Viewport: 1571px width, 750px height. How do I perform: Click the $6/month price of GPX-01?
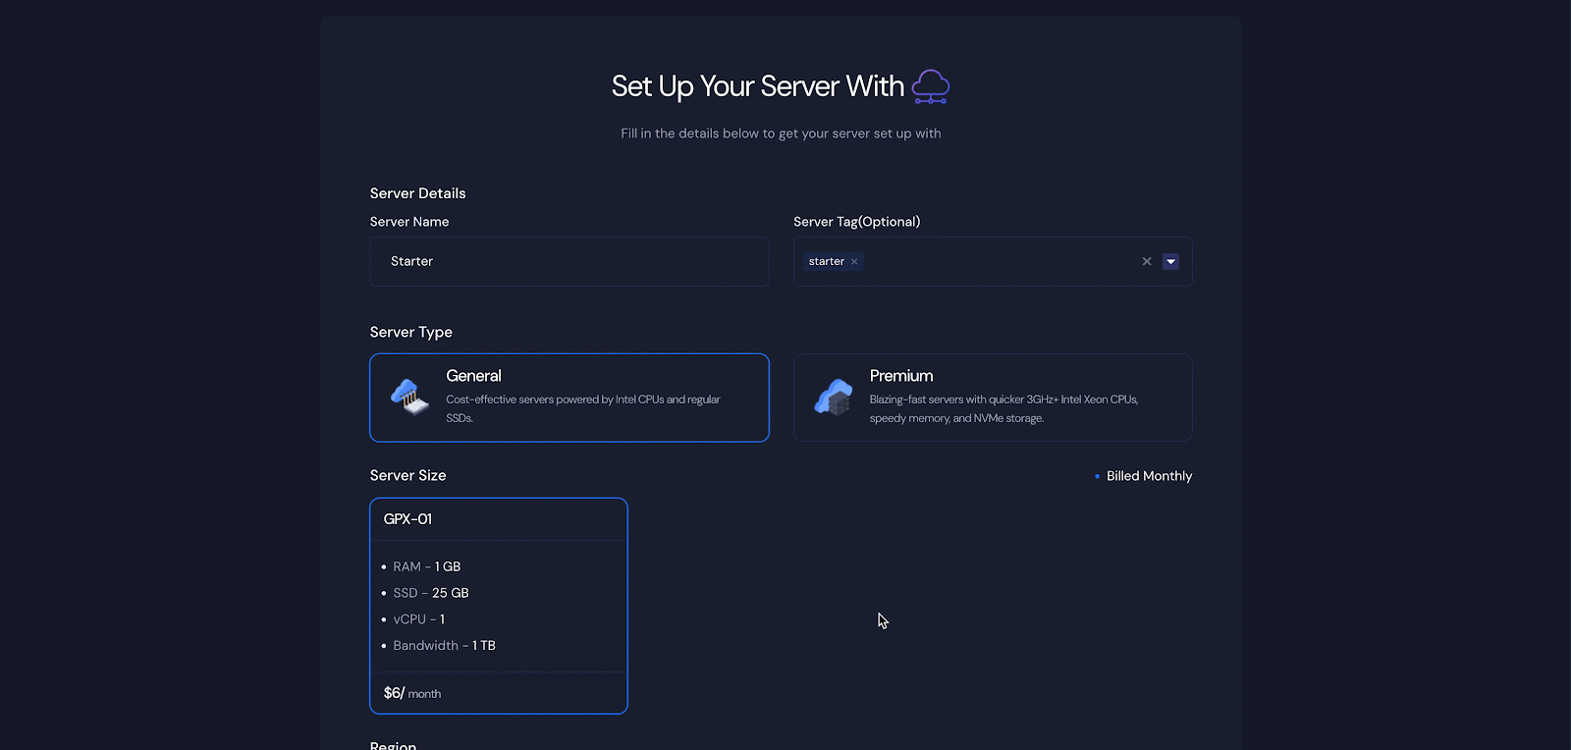pos(412,693)
